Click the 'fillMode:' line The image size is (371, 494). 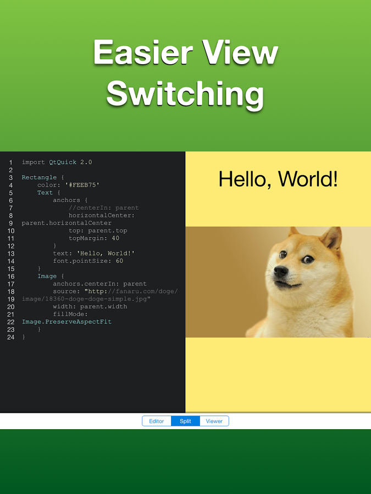point(70,314)
